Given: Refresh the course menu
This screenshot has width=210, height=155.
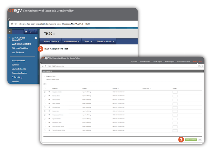Looking at the screenshot, I should point(31,31).
